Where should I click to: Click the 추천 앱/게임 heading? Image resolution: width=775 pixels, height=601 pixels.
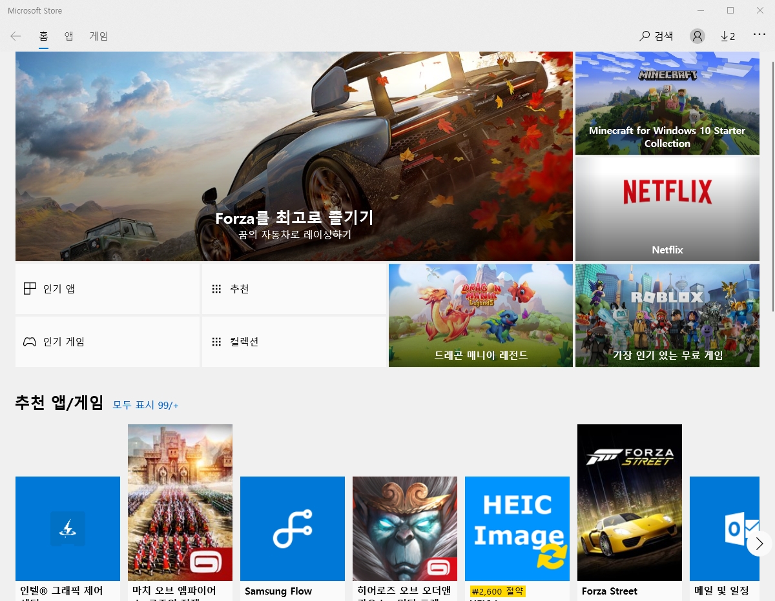(x=59, y=403)
